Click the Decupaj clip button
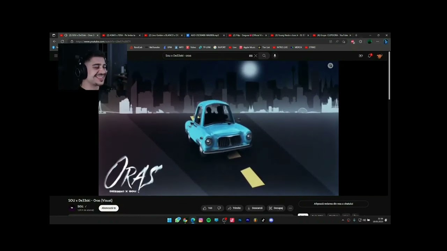Viewport: 447px width, 251px height. tap(276, 208)
